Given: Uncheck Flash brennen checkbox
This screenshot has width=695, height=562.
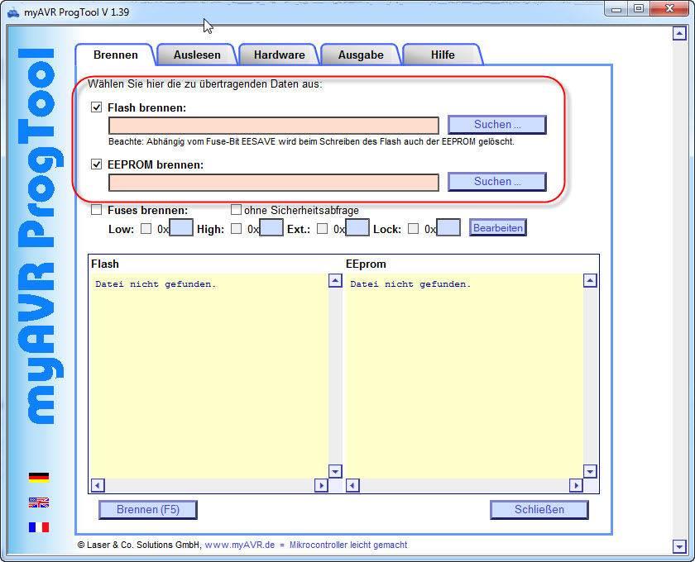Looking at the screenshot, I should (x=96, y=107).
